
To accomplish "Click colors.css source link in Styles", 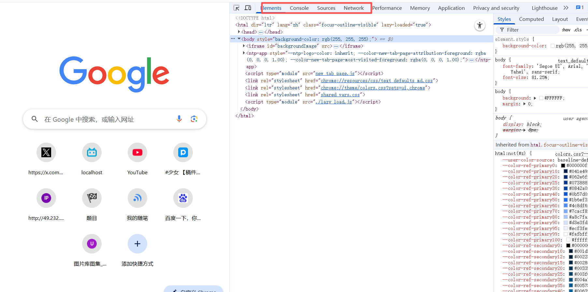I will 571,154.
